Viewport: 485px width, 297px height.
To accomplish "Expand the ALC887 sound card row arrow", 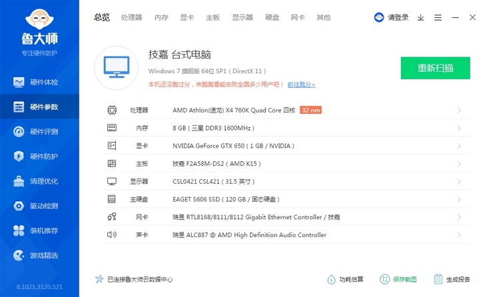I will pos(459,235).
